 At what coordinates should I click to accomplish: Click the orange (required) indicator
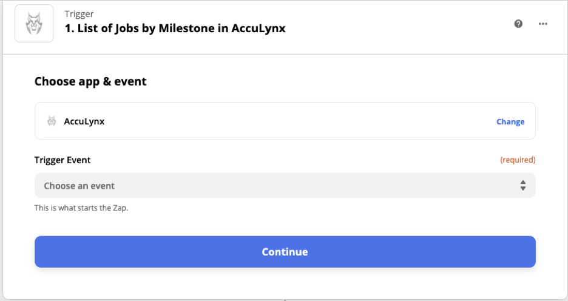click(518, 160)
